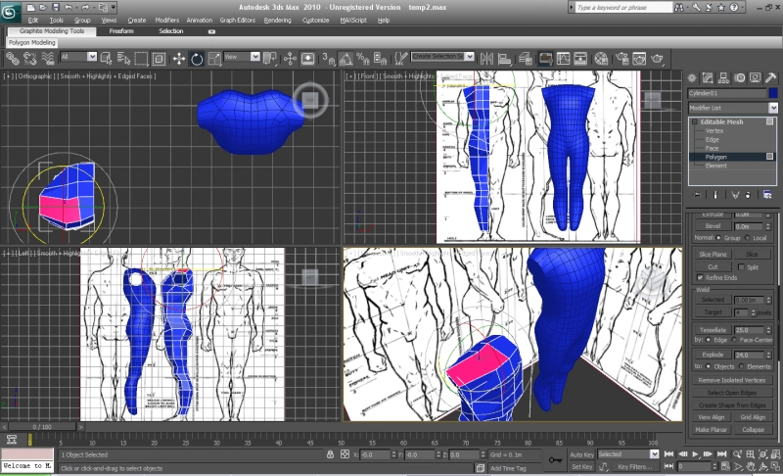Click the ViewCube in Orthographic viewport
The height and width of the screenshot is (476, 783).
coord(310,99)
